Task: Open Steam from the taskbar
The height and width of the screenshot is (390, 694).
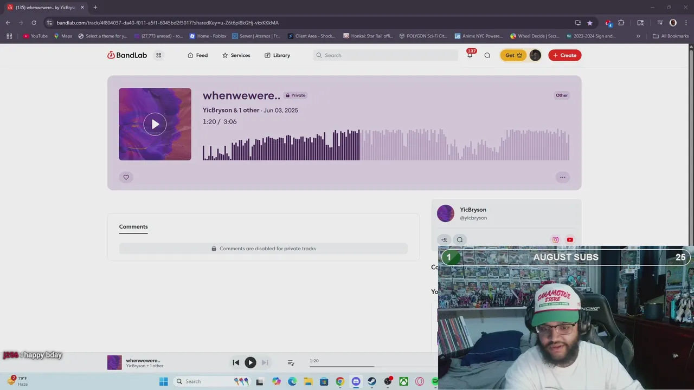Action: tap(371, 381)
